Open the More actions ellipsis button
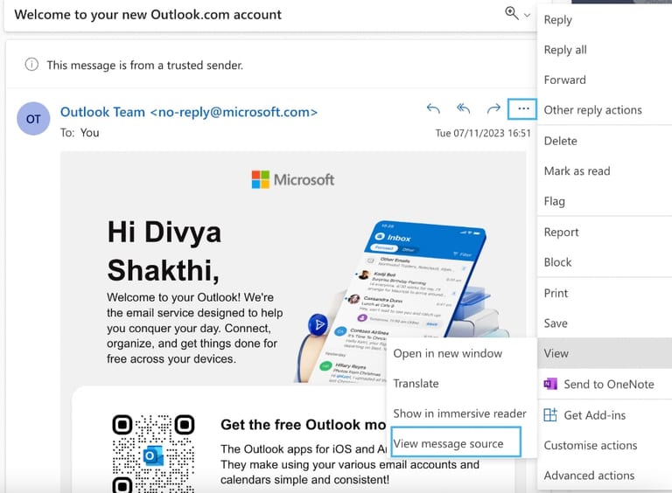 (x=522, y=108)
